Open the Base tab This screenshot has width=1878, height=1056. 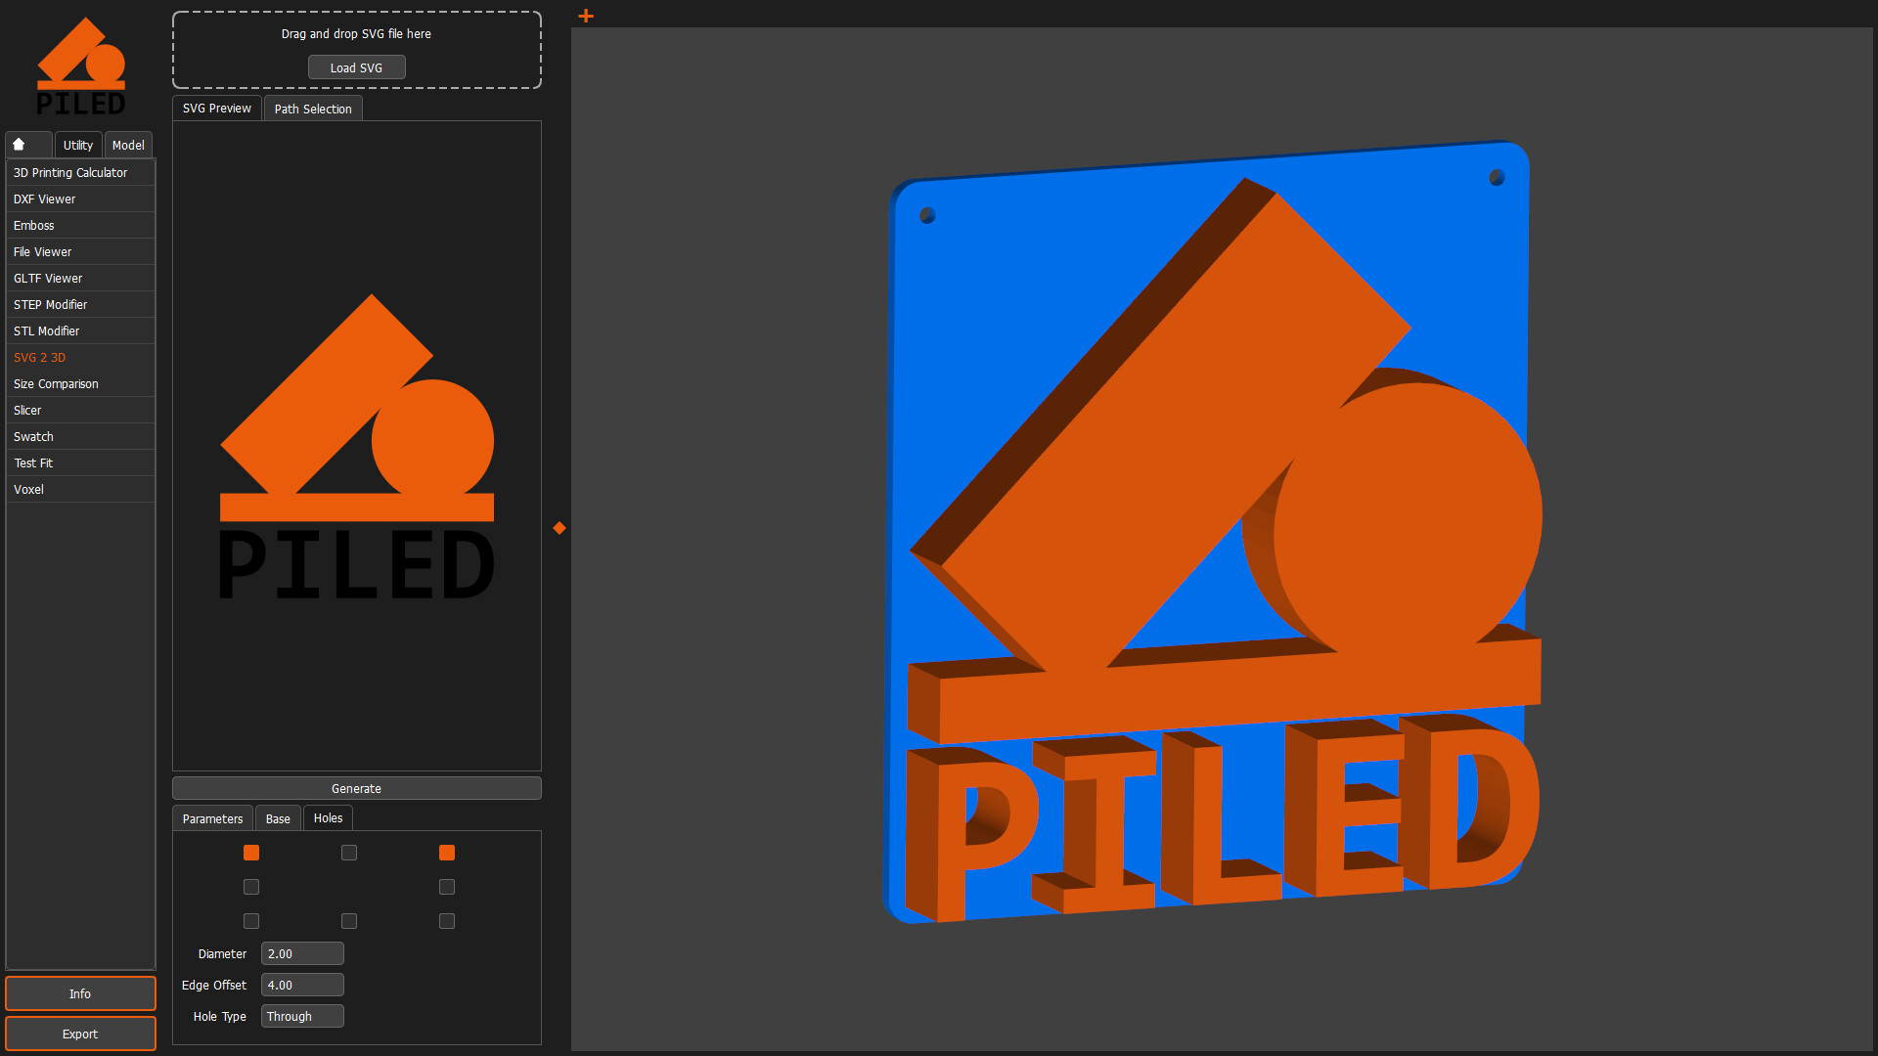coord(278,818)
